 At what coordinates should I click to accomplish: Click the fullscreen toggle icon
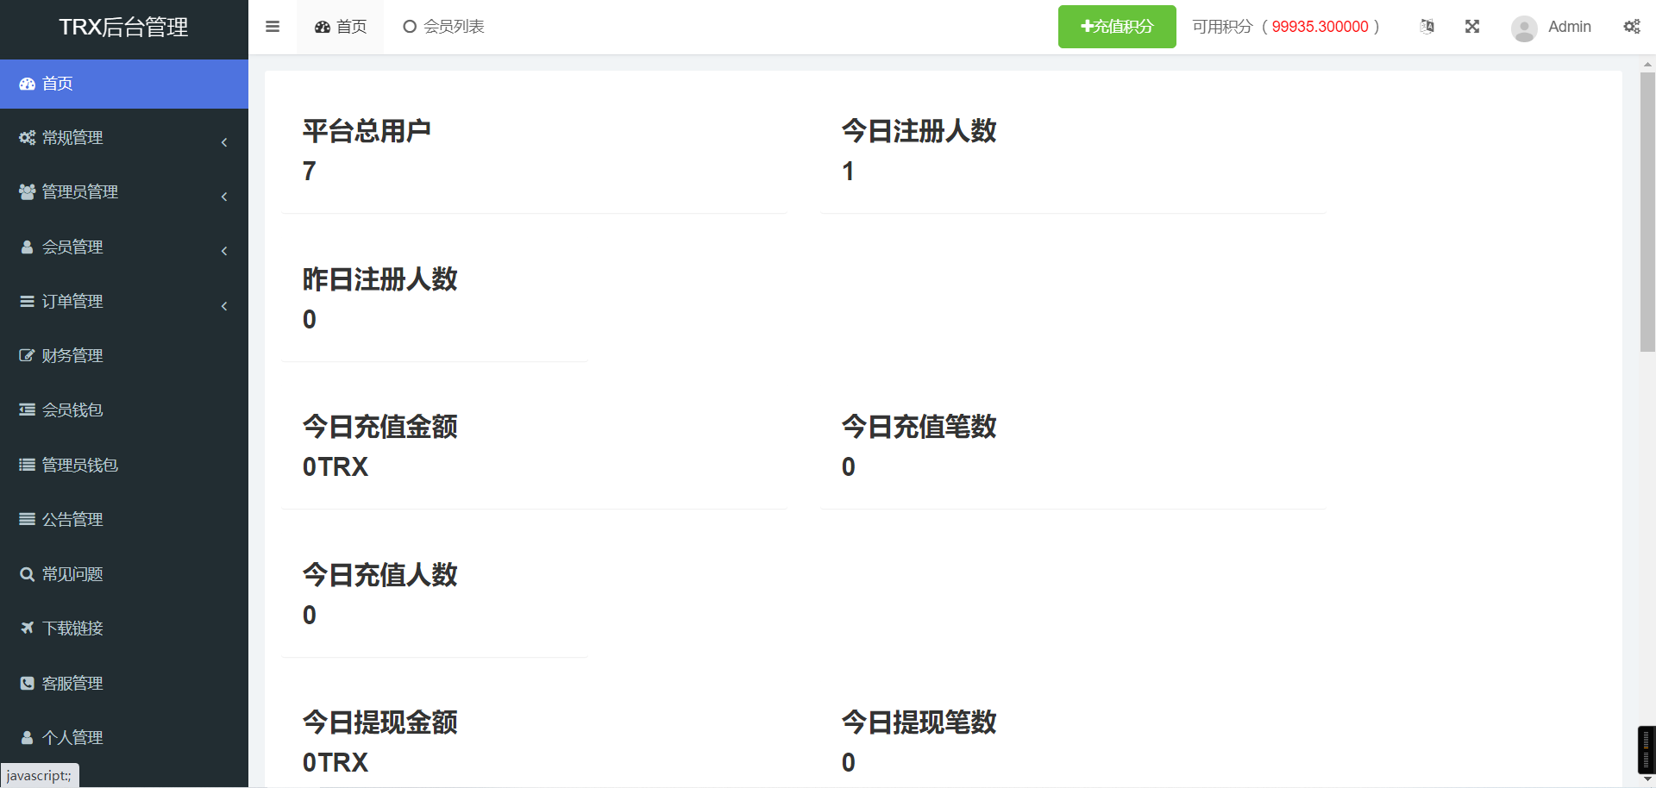click(x=1472, y=27)
